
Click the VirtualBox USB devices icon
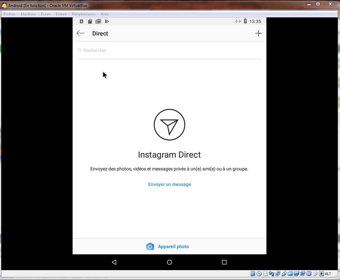pos(284,274)
